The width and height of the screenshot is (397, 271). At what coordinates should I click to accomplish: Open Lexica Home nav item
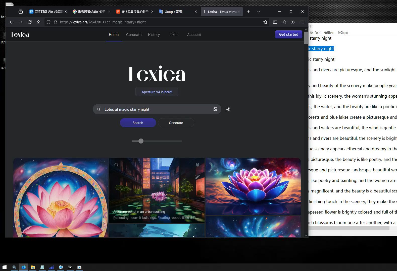tap(114, 35)
